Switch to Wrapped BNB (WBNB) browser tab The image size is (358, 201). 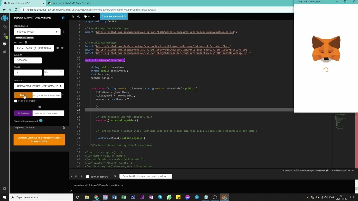tap(68, 3)
